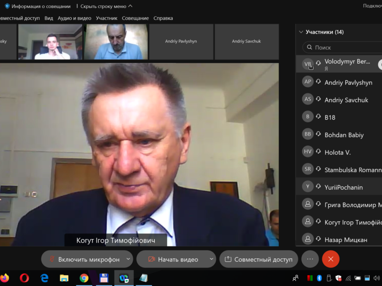Open File Explorer from the taskbar
Screen dimensions: 382x286
pos(64,277)
